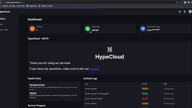Open the Google Docs bookmark

[31, 6]
